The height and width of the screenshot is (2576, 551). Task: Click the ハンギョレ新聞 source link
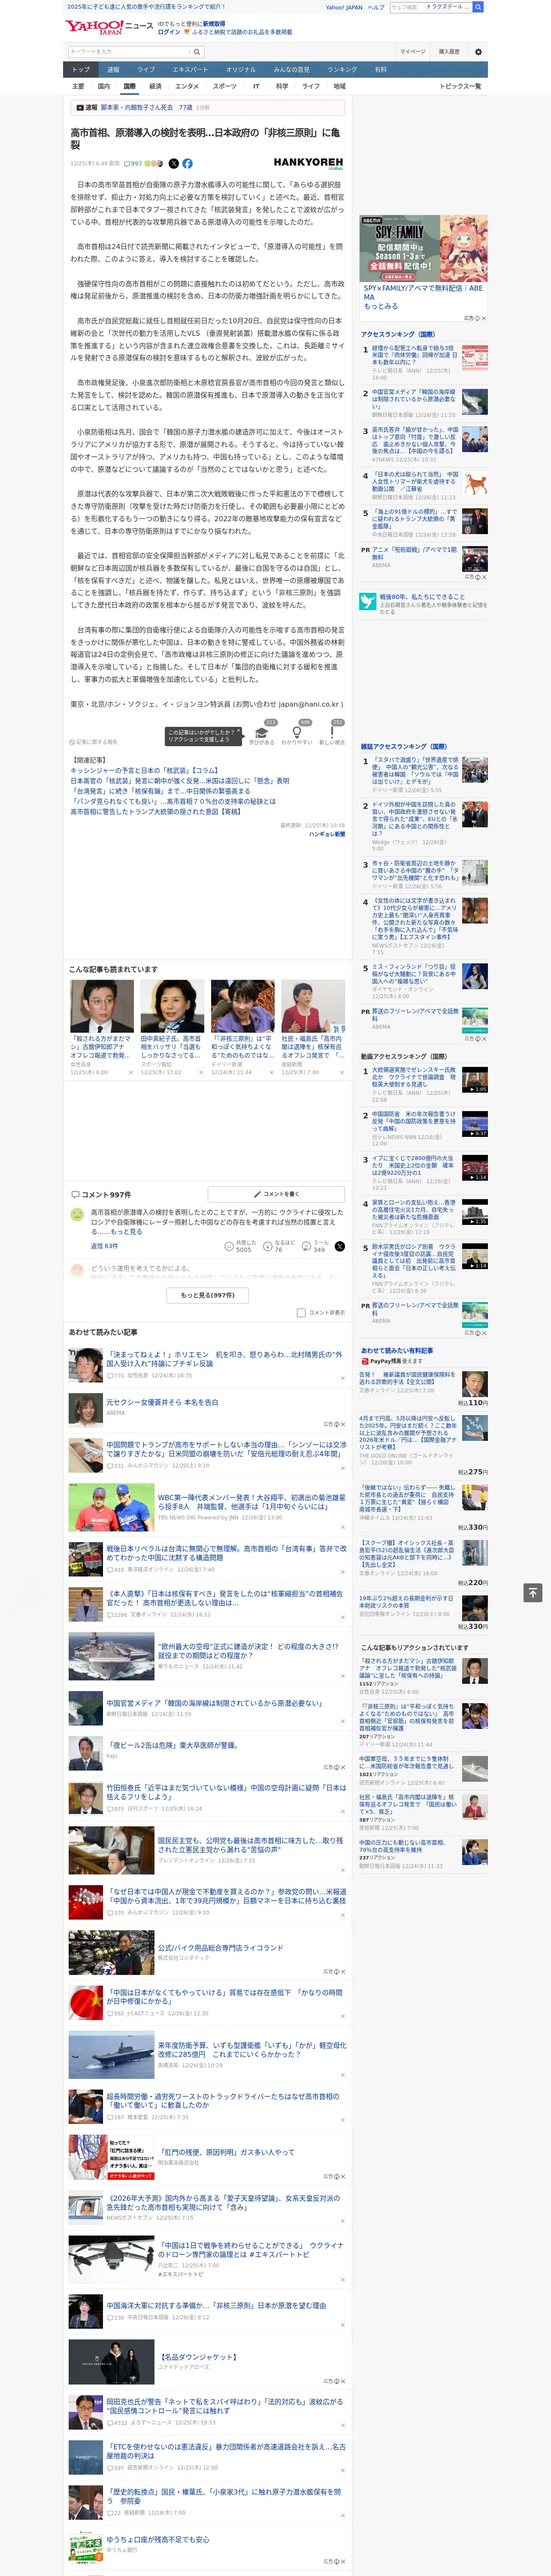click(327, 834)
